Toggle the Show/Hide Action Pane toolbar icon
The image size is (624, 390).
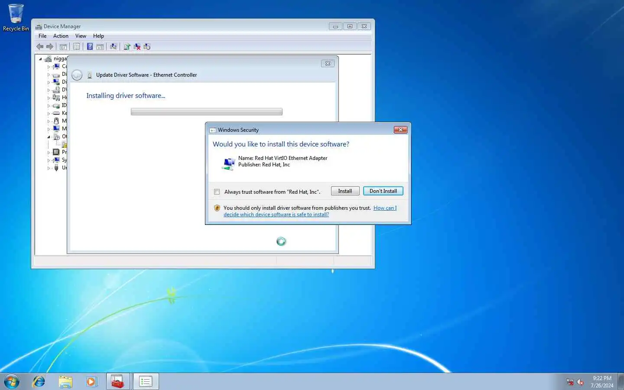(x=100, y=47)
